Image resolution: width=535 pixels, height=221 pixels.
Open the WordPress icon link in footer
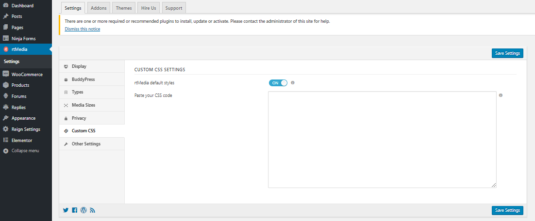click(x=84, y=210)
